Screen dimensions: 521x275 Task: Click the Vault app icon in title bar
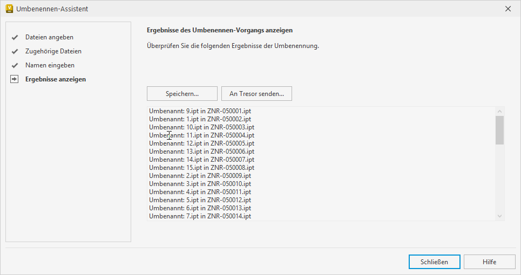tap(9, 9)
